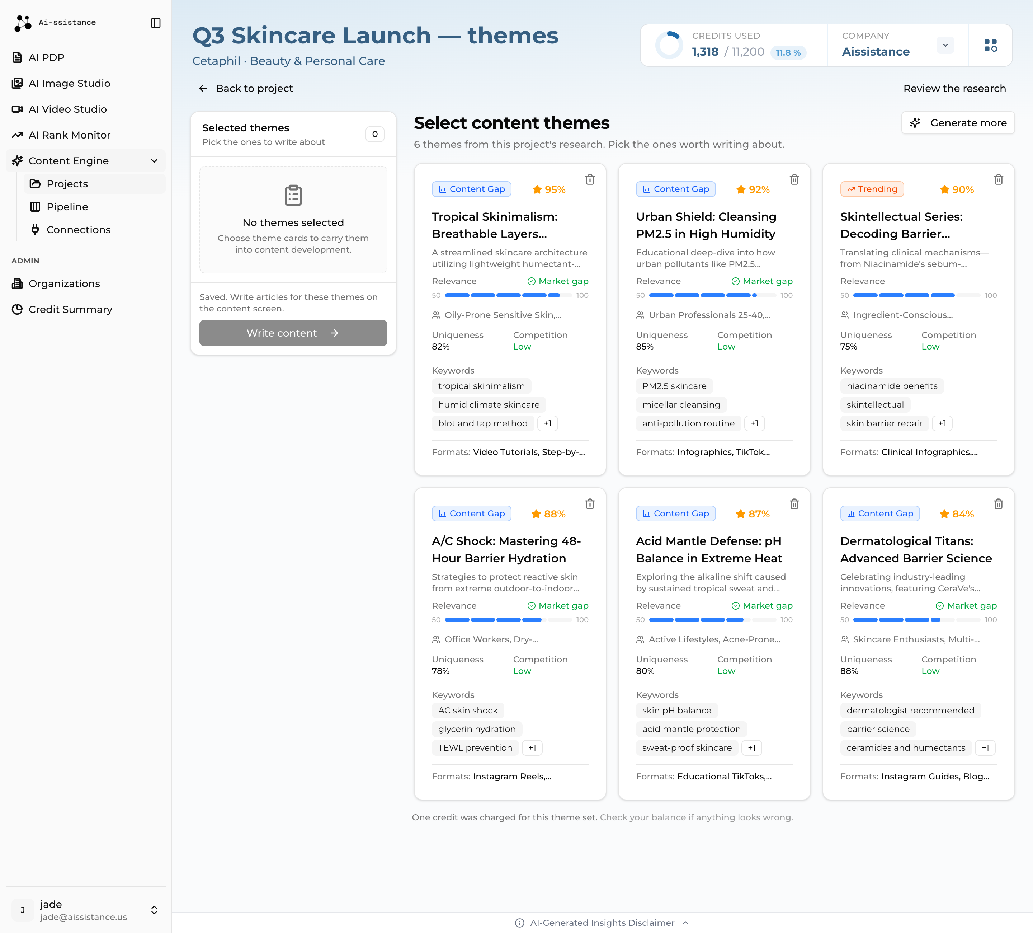
Task: Go back to project
Action: (x=245, y=88)
